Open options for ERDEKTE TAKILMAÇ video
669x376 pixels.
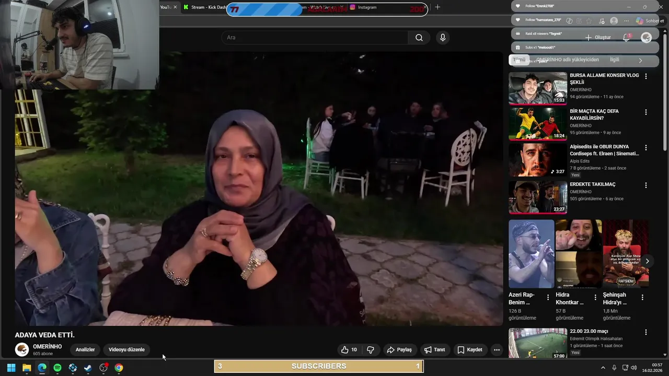[x=646, y=185]
